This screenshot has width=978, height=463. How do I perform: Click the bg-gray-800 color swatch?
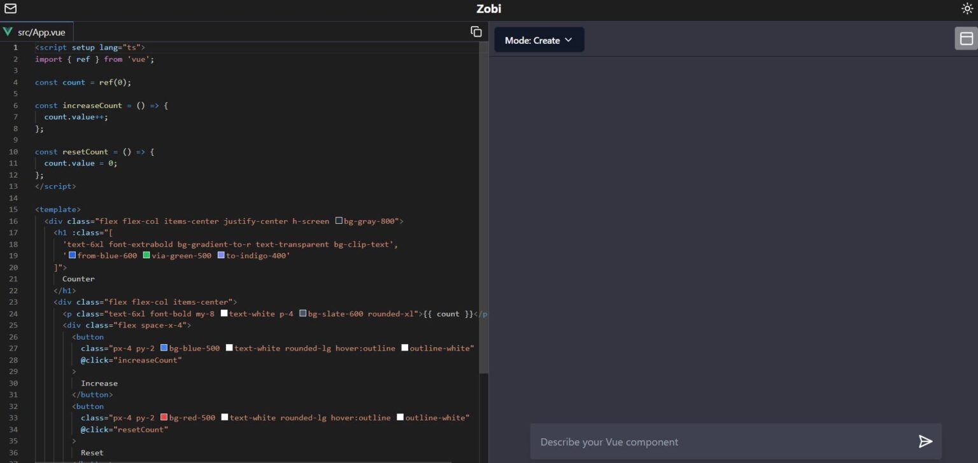pos(339,221)
